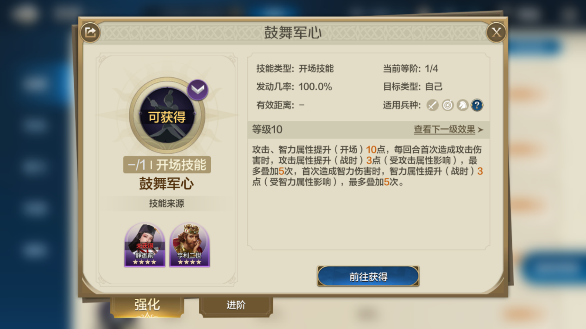586x329 pixels.
Task: Switch to the 强化 tab
Action: 147,305
